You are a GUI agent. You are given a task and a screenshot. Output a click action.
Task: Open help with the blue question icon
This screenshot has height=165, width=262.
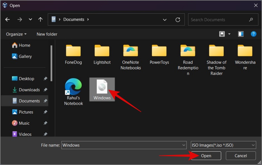click(x=253, y=34)
